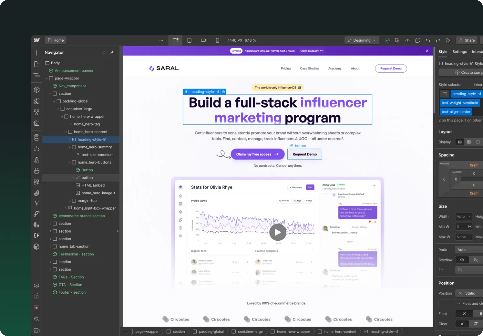Click the Share button

click(x=467, y=40)
